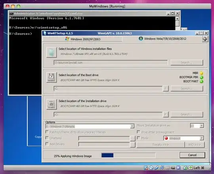Click VirtualBox display status icon
Image resolution: width=214 pixels, height=174 pixels.
pyautogui.click(x=178, y=168)
